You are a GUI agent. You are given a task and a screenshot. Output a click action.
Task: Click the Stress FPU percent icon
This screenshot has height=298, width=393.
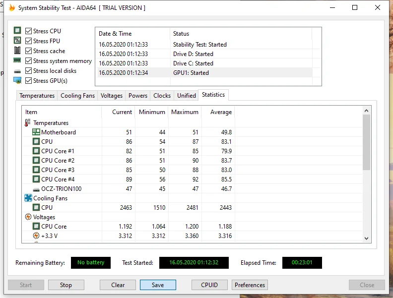[x=17, y=40]
